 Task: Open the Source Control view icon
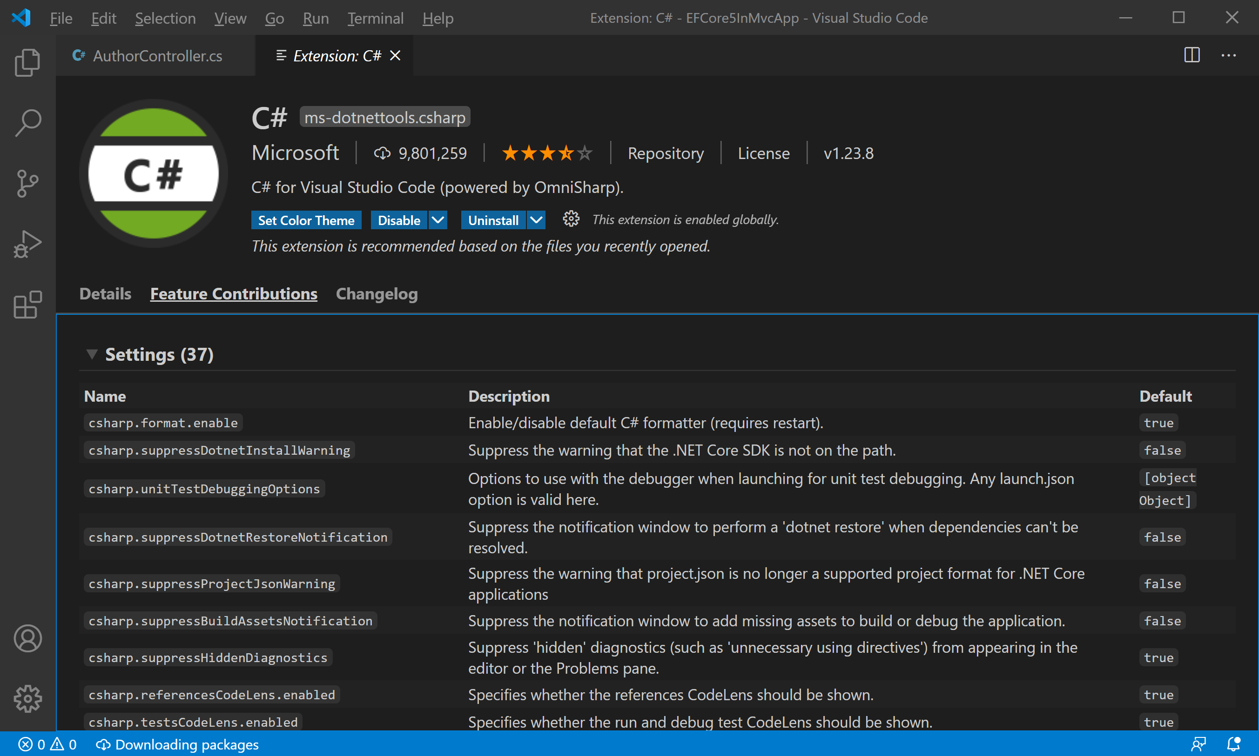coord(27,183)
